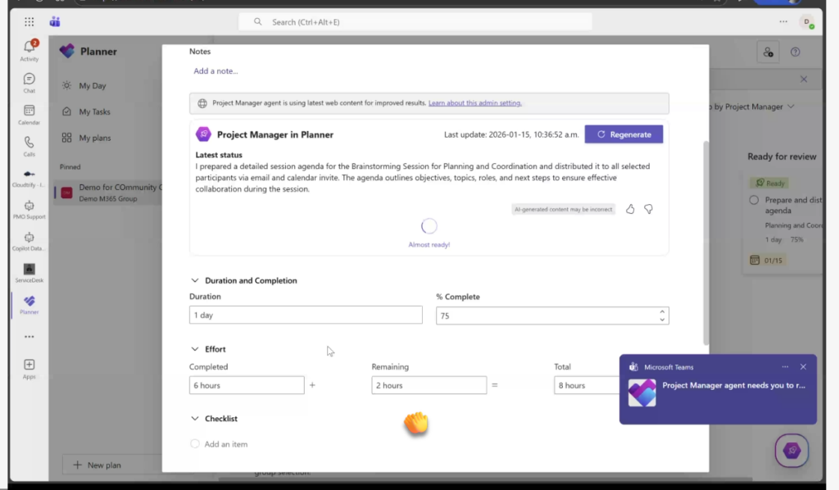The height and width of the screenshot is (490, 839).
Task: Check the 'Add an item' checklist circle
Action: point(195,444)
